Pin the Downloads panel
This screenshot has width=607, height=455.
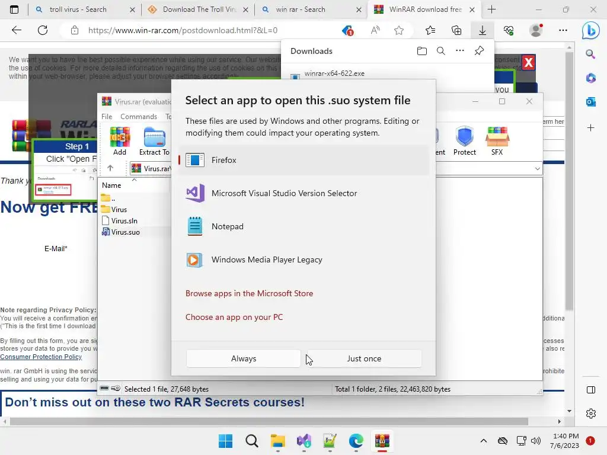479,51
